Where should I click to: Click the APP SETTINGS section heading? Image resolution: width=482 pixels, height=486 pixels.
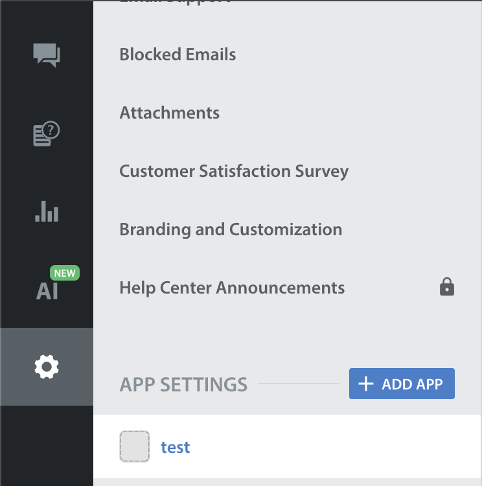(183, 384)
